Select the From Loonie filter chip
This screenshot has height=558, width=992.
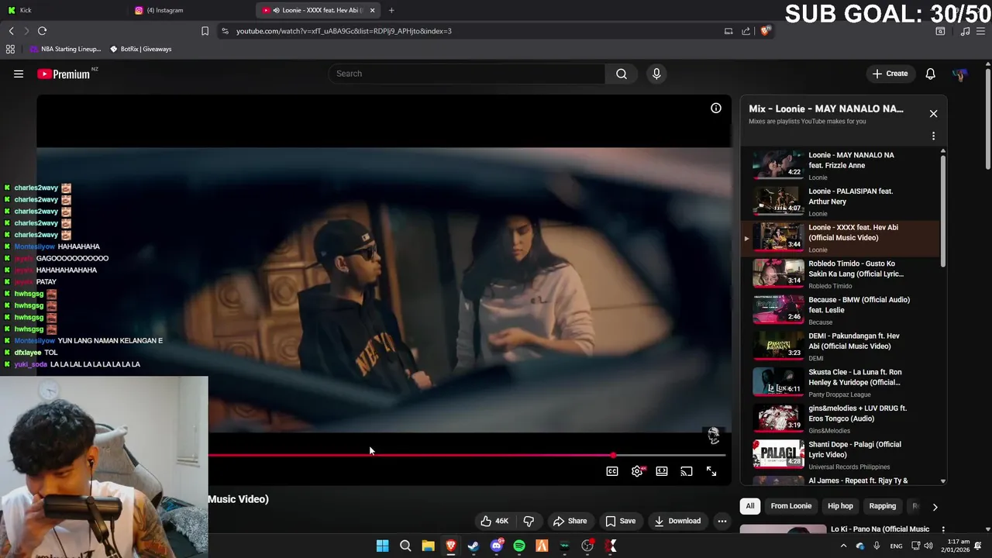791,506
